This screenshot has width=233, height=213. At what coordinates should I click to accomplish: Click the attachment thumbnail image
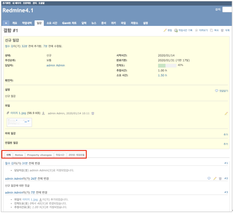pos(19,122)
